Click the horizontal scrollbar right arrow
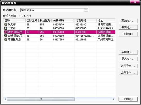This screenshot has height=105, width=141. pyautogui.click(x=114, y=99)
